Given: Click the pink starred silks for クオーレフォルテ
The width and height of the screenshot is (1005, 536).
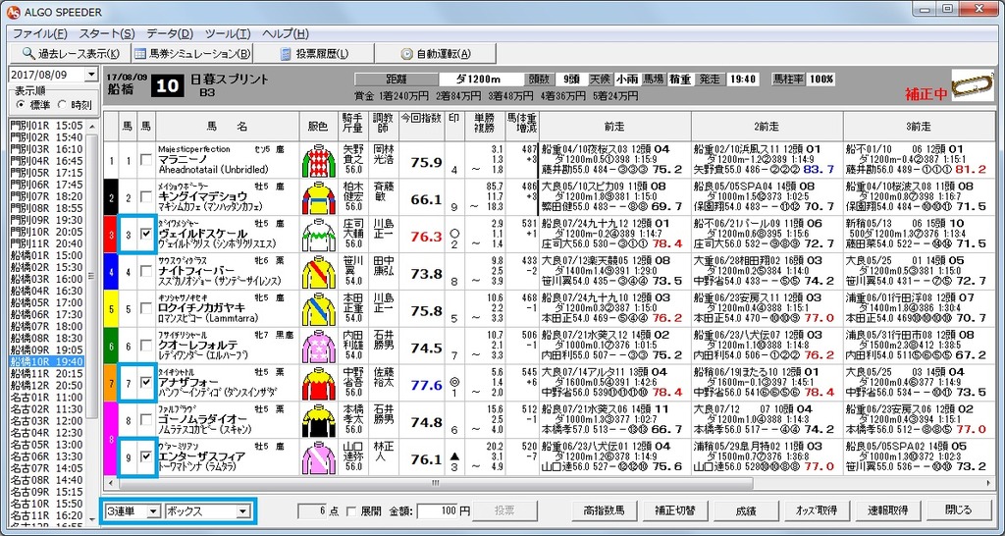Looking at the screenshot, I should coord(319,347).
